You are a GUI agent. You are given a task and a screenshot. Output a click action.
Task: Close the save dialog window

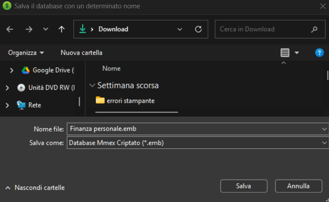tap(323, 6)
